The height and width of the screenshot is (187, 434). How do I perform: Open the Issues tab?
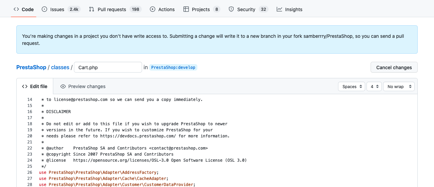coord(61,9)
